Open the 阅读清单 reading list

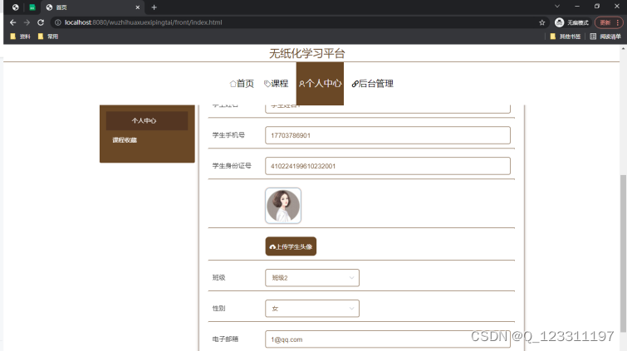point(605,37)
